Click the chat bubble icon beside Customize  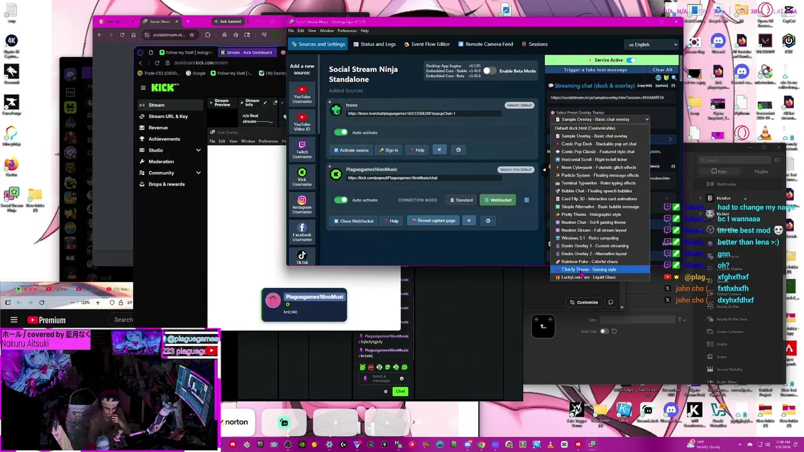click(611, 302)
